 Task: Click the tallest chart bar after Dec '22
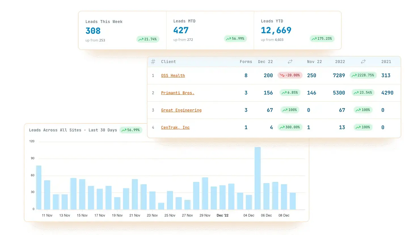(257, 178)
